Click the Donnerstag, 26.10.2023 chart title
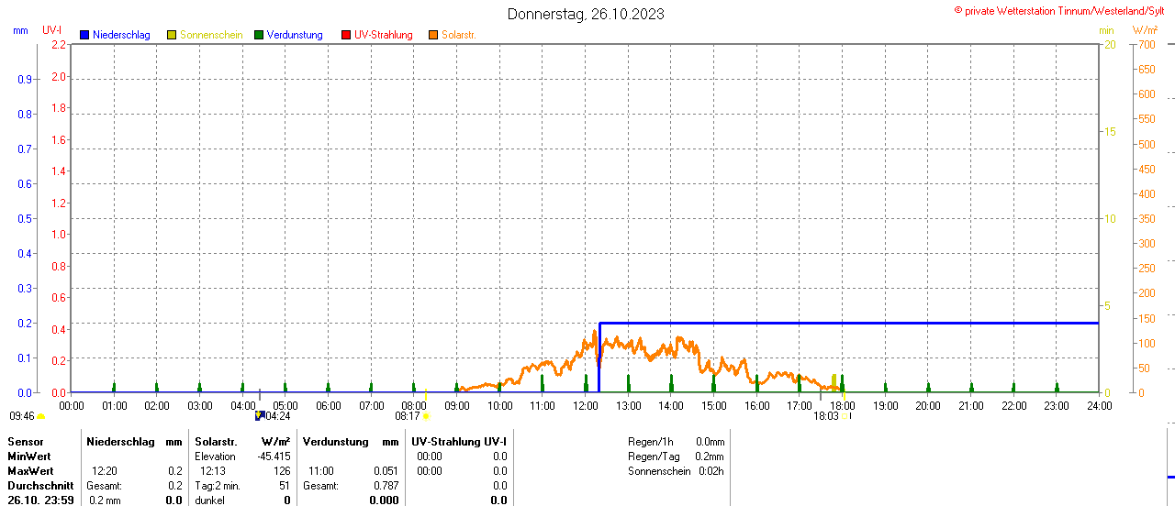The height and width of the screenshot is (506, 1175). pyautogui.click(x=586, y=14)
